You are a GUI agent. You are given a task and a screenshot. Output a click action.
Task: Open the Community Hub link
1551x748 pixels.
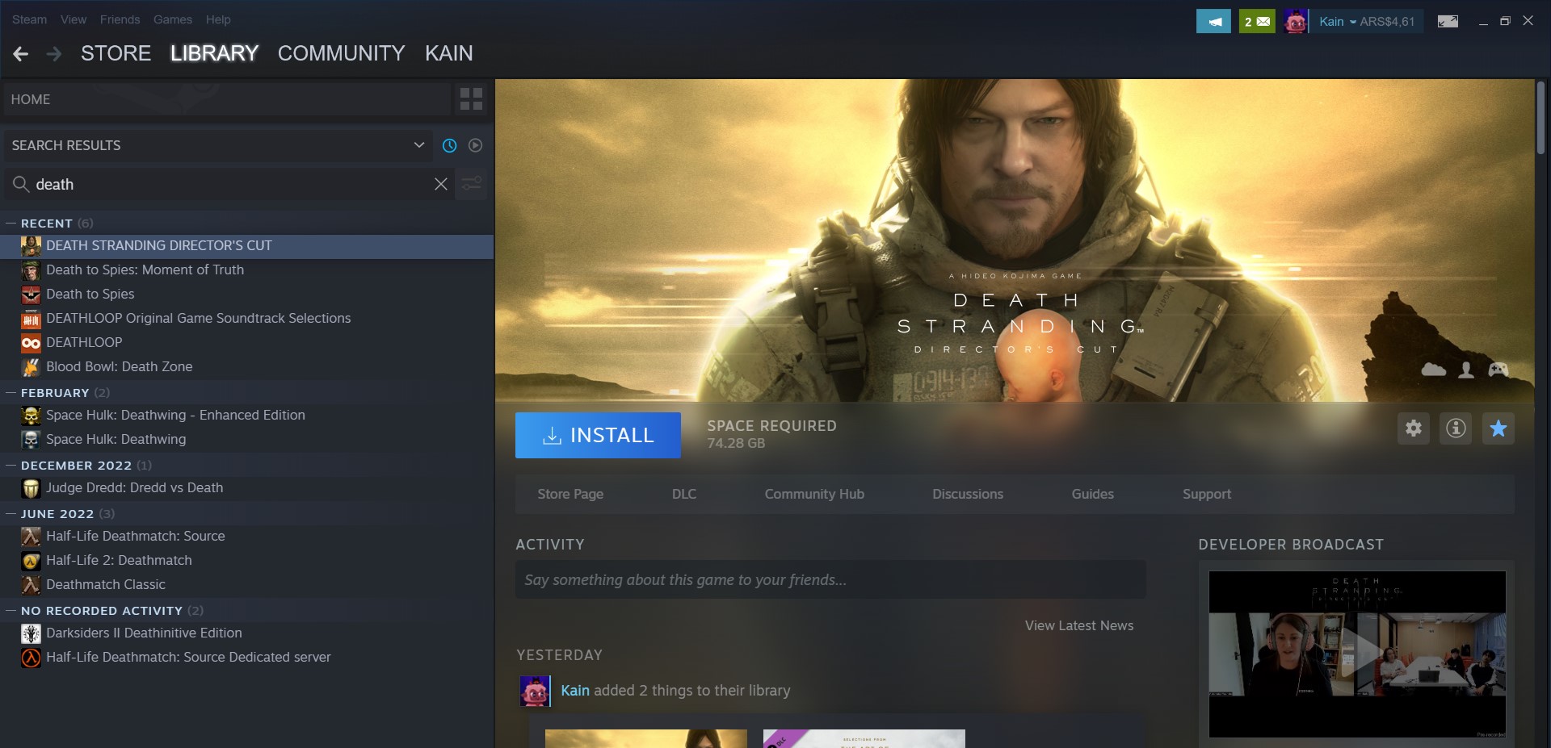814,494
